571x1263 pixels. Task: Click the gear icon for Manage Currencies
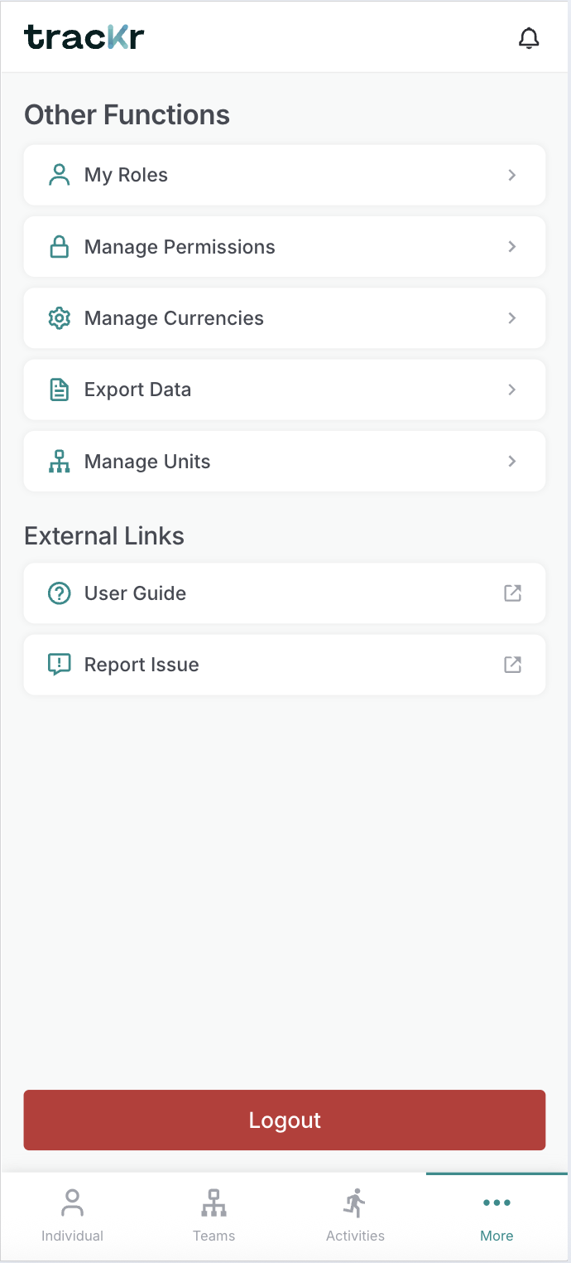tap(60, 318)
